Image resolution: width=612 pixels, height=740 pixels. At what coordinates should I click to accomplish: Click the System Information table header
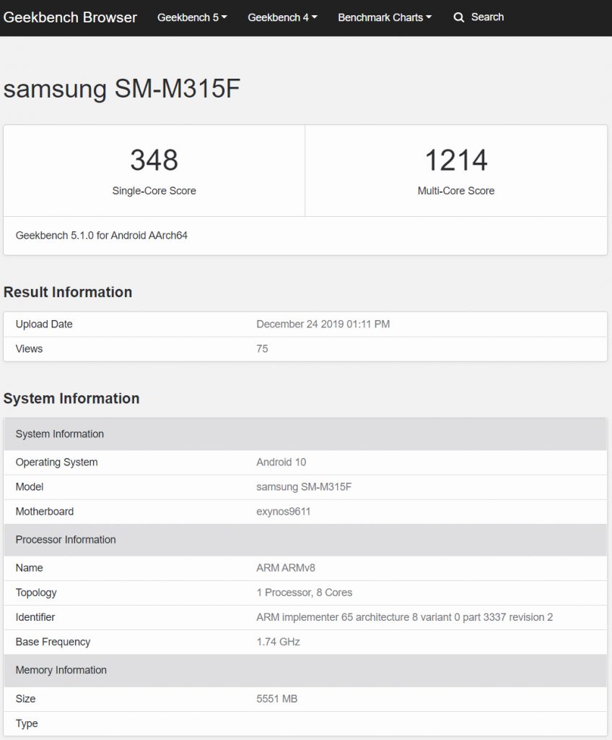60,434
